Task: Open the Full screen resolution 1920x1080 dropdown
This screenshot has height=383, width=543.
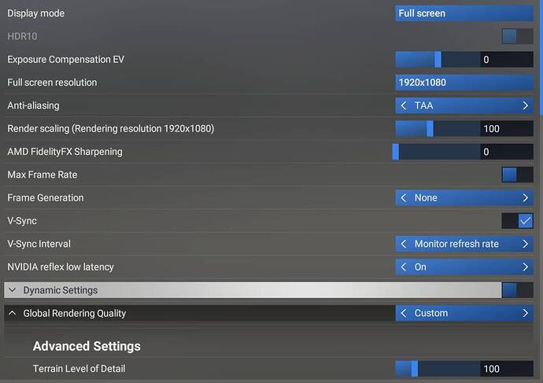Action: click(464, 83)
